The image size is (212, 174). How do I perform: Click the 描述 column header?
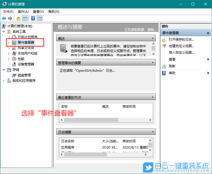click(x=110, y=107)
